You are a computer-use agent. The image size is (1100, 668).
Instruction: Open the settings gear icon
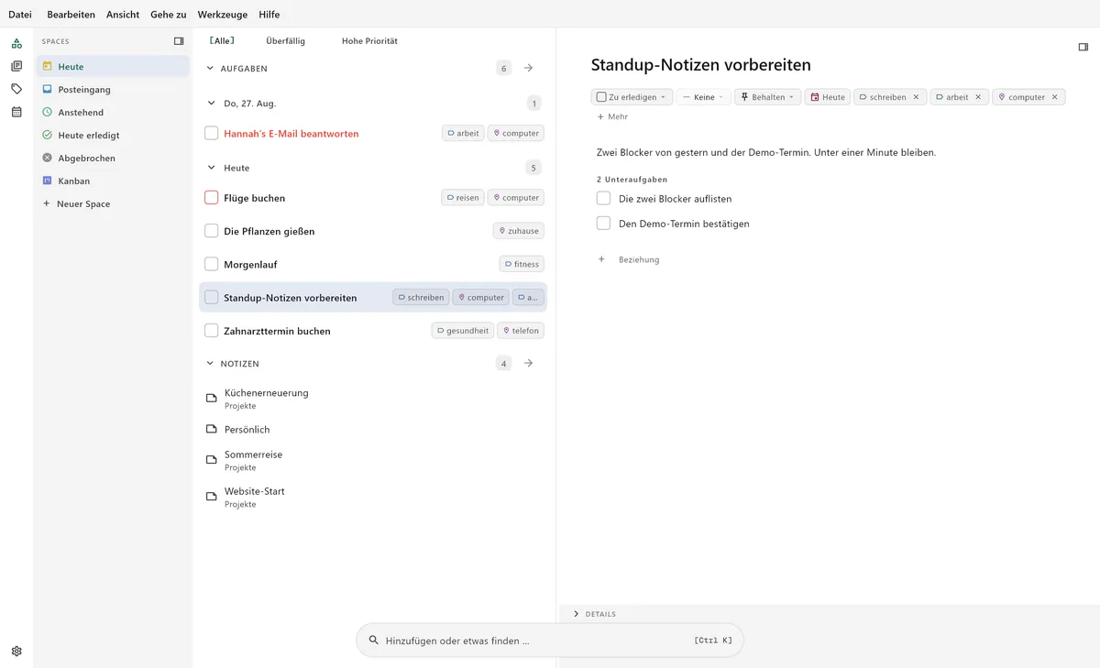[x=16, y=652]
